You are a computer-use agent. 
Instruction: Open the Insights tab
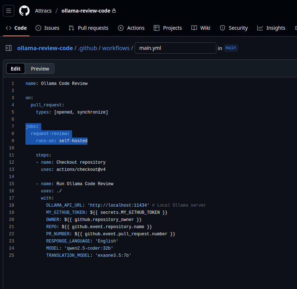(x=271, y=28)
